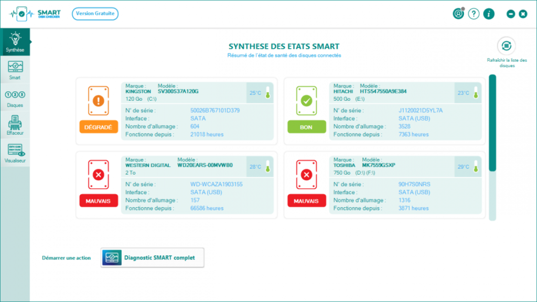Select model HTS547550A9E384
Viewport: 537px width, 302px height.
(x=383, y=91)
